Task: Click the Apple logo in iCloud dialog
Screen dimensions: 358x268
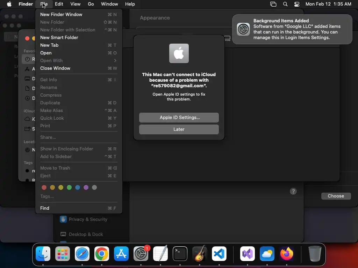Action: click(179, 53)
